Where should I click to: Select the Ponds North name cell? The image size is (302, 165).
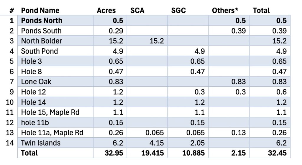point(42,20)
